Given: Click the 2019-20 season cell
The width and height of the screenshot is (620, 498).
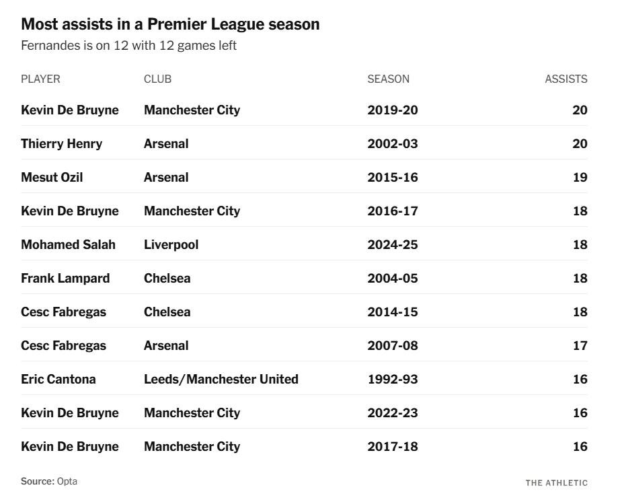Looking at the screenshot, I should tap(392, 110).
